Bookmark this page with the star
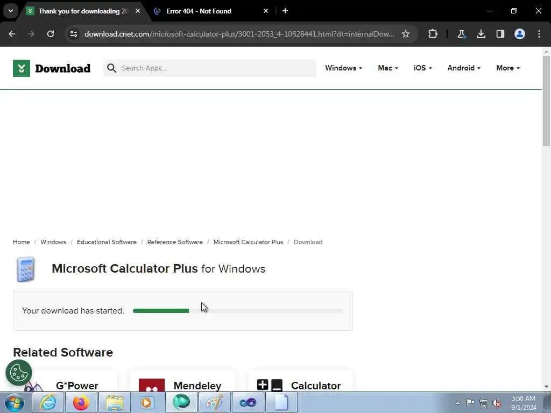551x413 pixels. pos(406,34)
